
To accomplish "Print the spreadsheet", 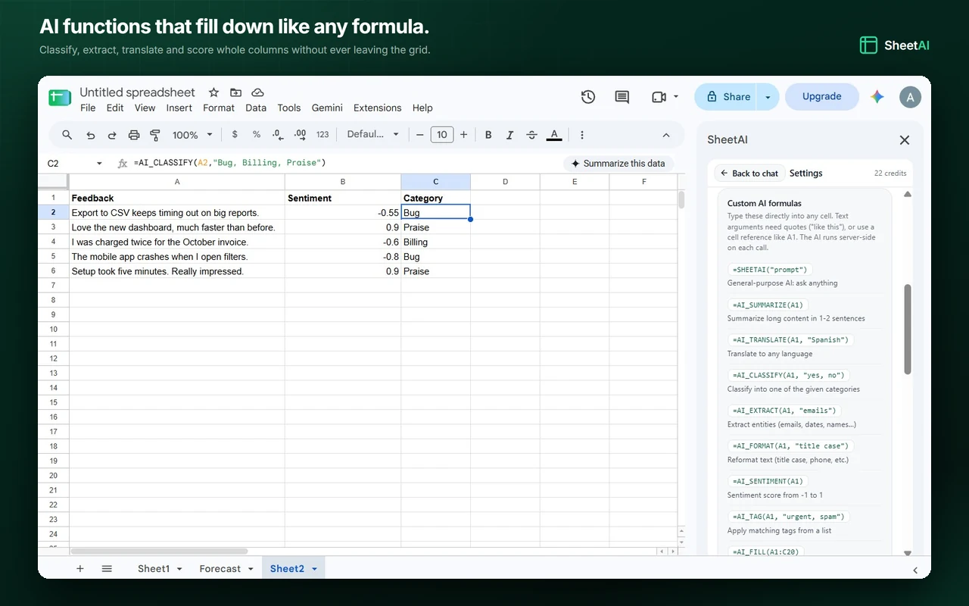I will [134, 135].
